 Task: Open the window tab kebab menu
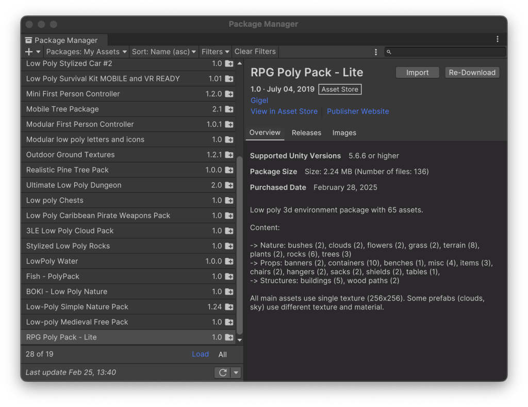point(497,39)
